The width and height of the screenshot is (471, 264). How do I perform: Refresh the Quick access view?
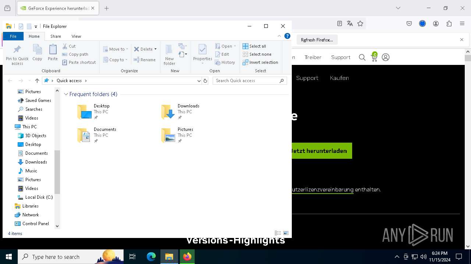[x=205, y=81]
